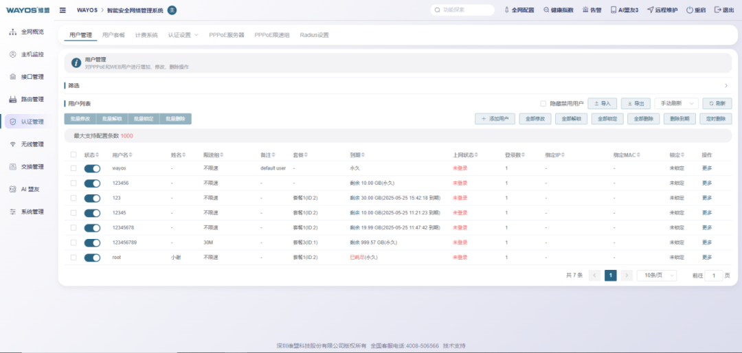The image size is (742, 353).
Task: Click the WAYOS 维盟 logo
Action: [27, 10]
